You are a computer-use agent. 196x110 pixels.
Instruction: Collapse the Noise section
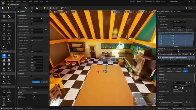point(18,54)
